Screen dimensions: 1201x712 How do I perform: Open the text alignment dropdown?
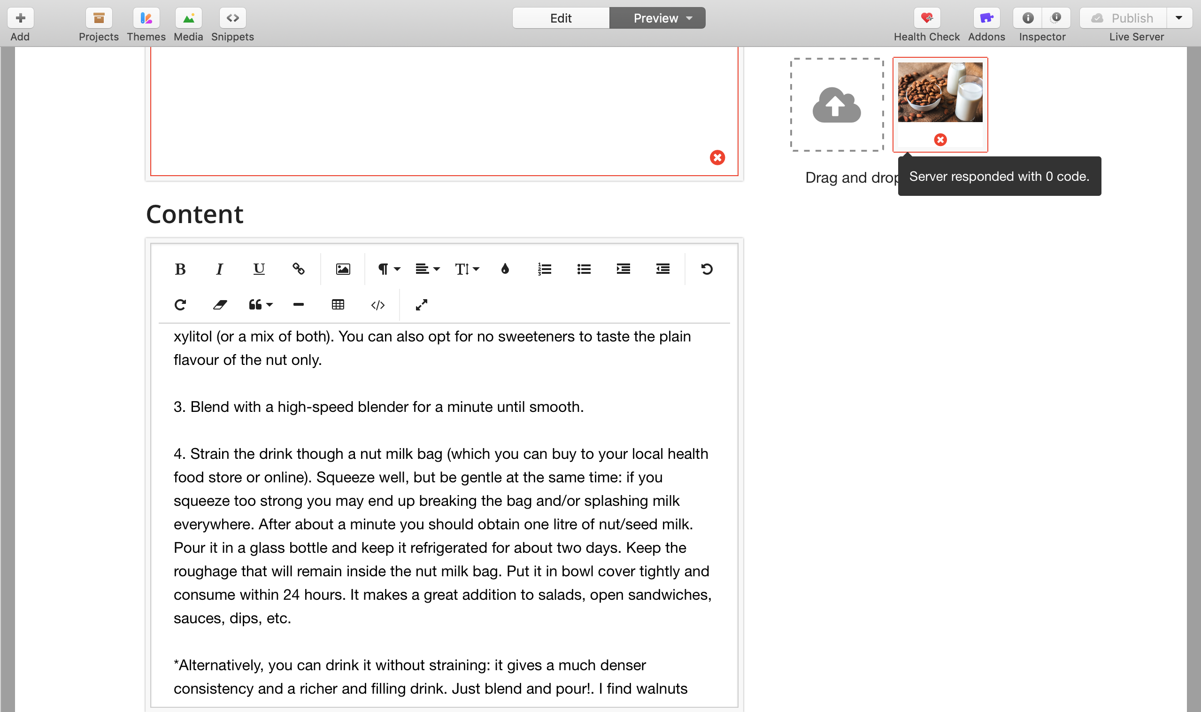click(x=427, y=269)
